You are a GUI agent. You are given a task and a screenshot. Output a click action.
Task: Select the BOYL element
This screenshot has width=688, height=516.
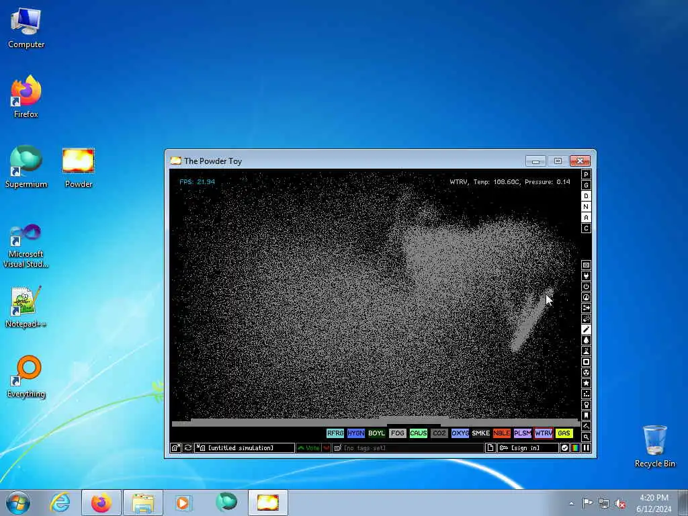pyautogui.click(x=376, y=433)
